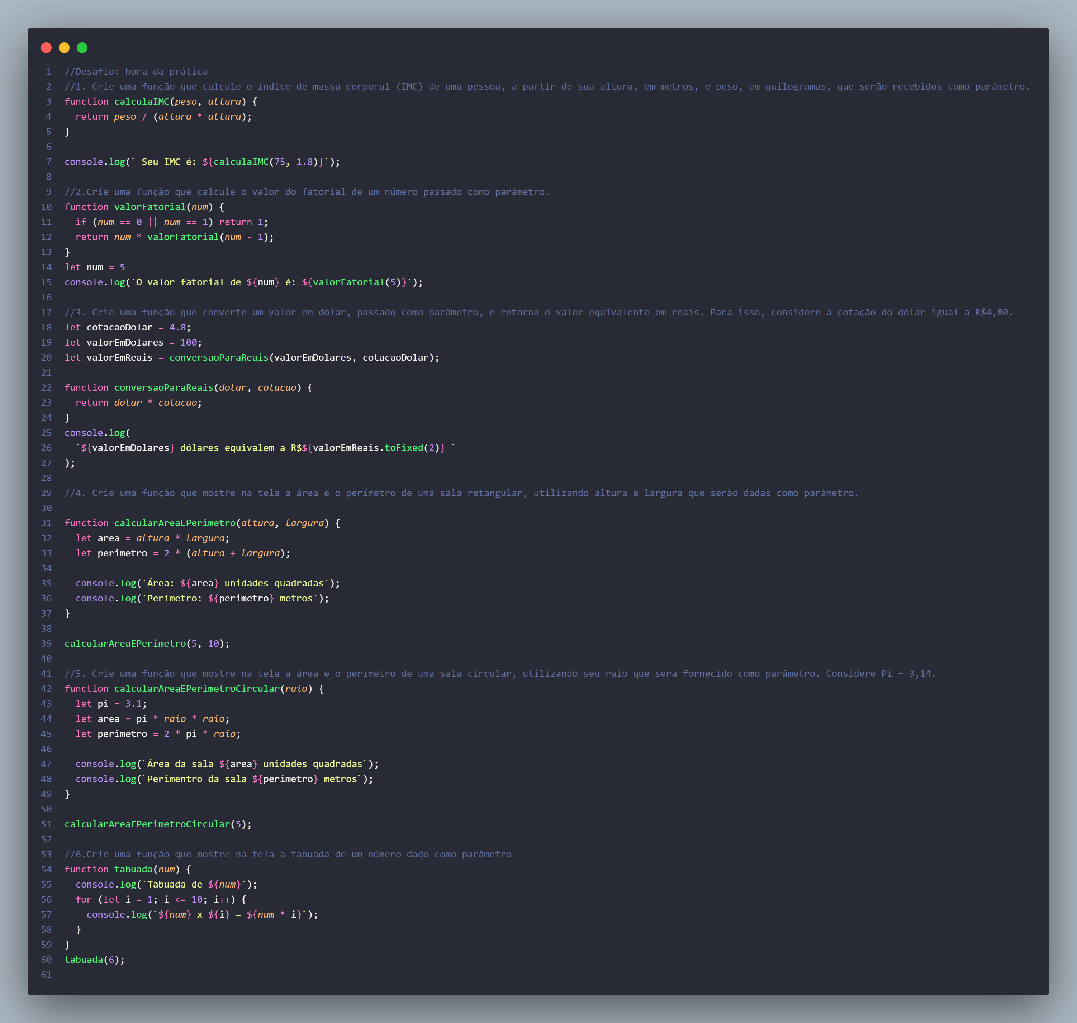
Task: Click the comment starting "//6.Crie uma função"
Action: click(288, 855)
